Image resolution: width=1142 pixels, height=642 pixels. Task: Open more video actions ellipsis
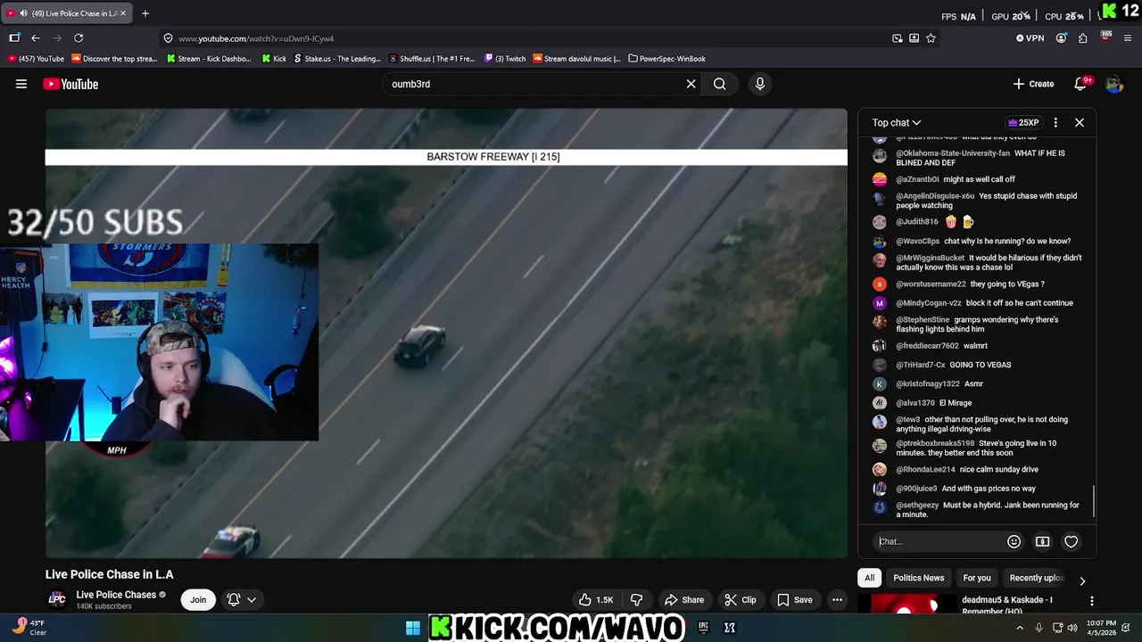point(837,600)
